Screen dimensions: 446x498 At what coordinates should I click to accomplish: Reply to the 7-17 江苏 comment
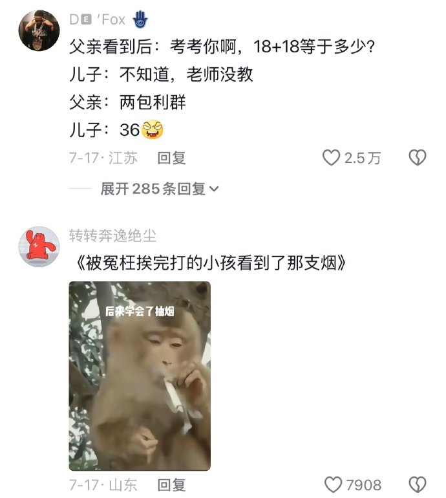point(171,158)
